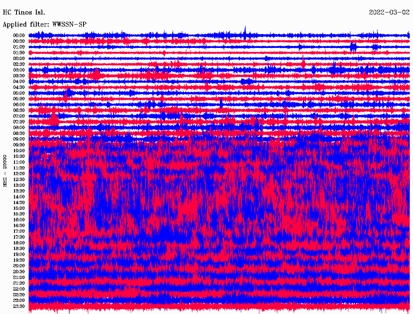This screenshot has width=413, height=314.
Task: Select the 03:30 time label
Action: pyautogui.click(x=19, y=76)
